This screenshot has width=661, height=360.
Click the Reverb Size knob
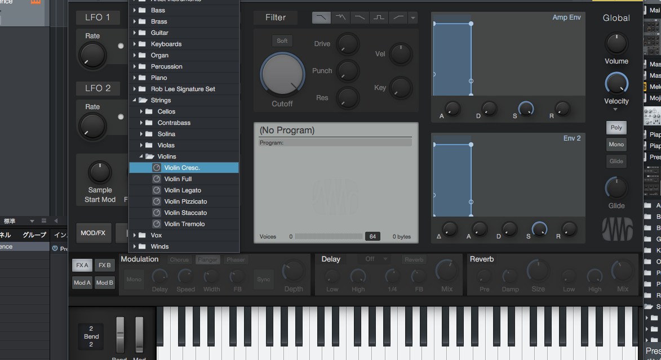click(x=538, y=271)
